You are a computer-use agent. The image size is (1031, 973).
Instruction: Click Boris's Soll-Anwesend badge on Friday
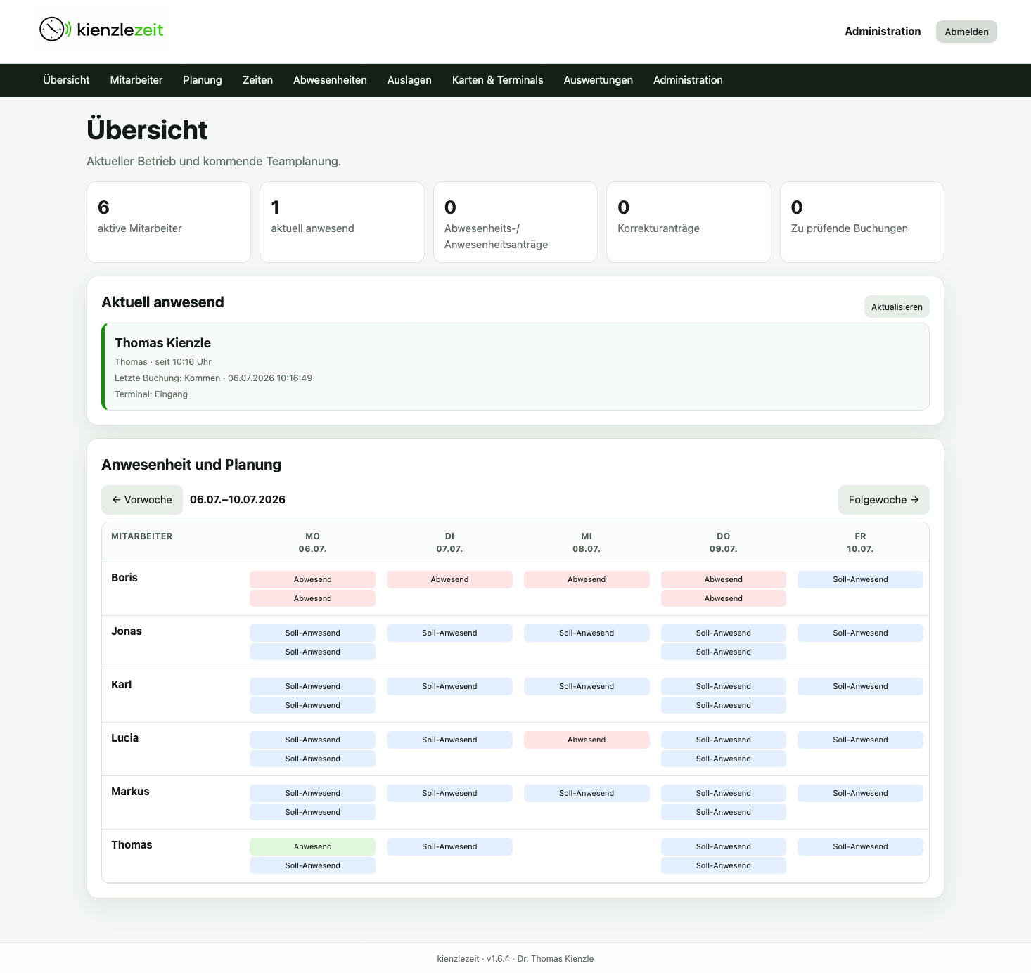coord(860,579)
